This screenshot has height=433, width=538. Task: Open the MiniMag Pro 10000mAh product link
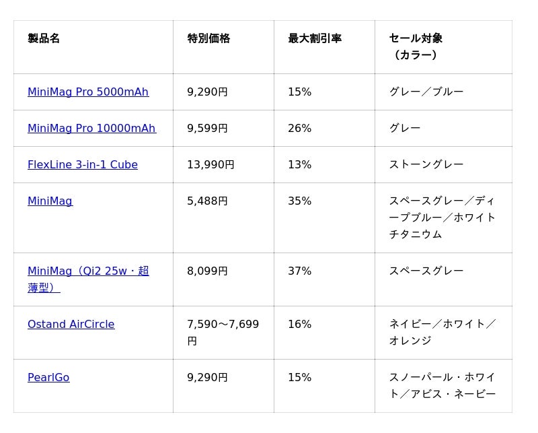point(92,128)
